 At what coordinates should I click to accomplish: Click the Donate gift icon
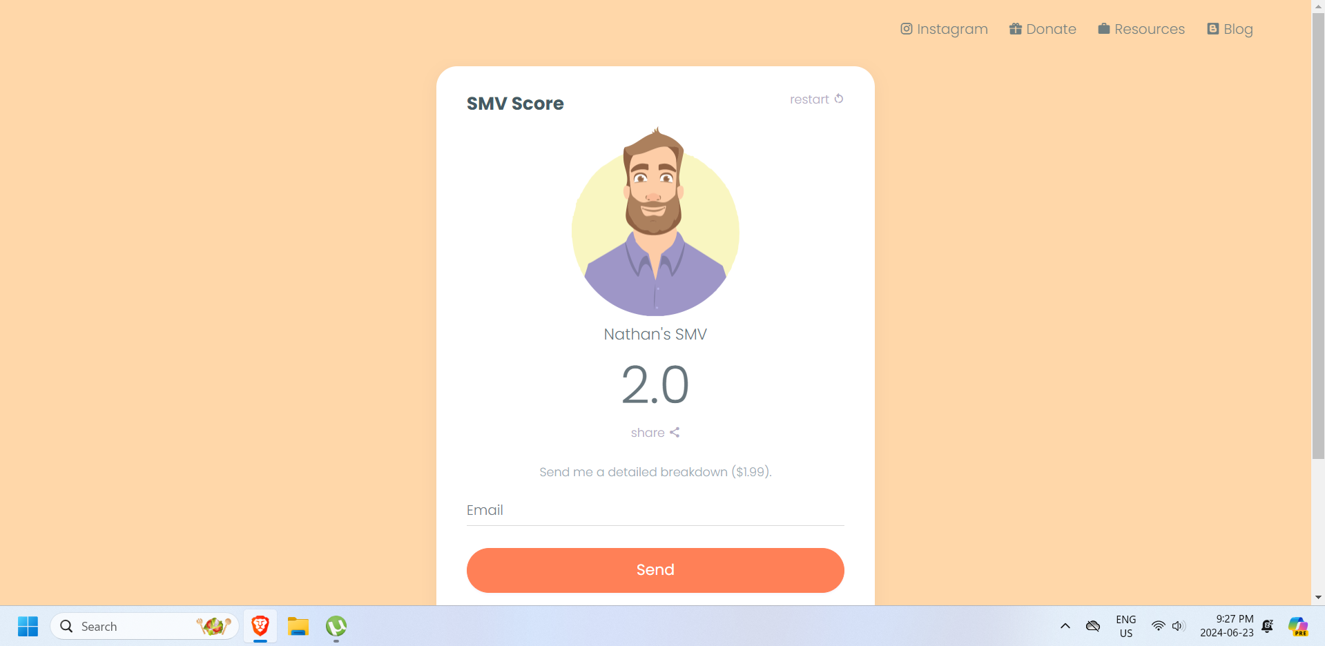[1015, 29]
